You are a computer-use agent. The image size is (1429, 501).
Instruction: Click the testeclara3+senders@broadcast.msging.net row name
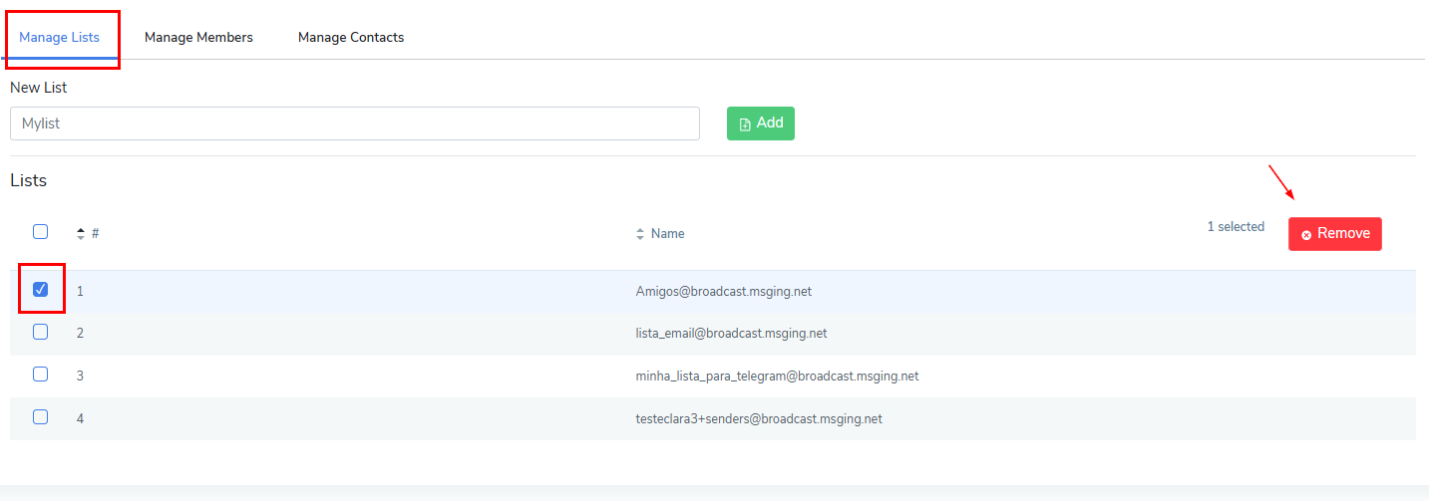click(759, 419)
